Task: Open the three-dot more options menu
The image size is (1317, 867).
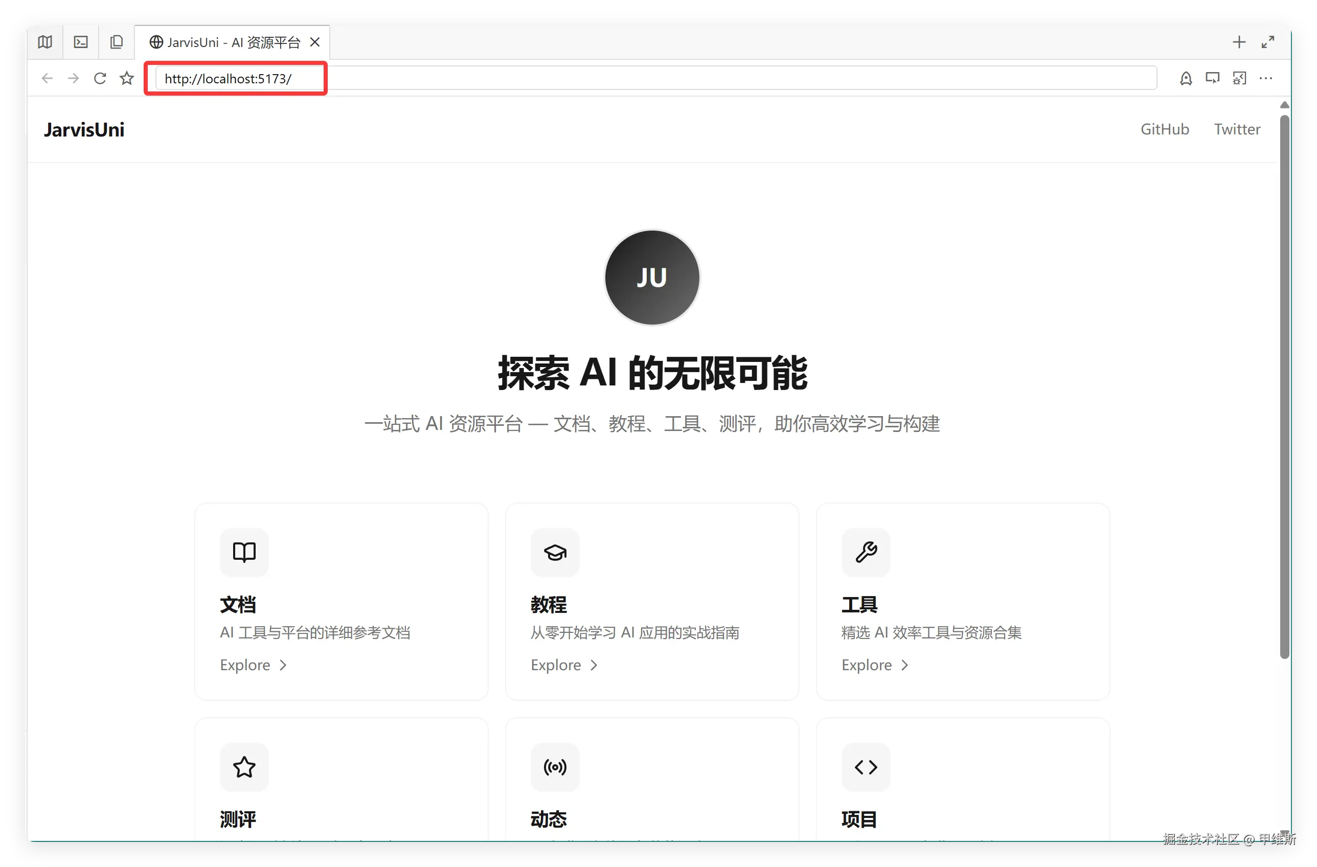Action: (1266, 79)
